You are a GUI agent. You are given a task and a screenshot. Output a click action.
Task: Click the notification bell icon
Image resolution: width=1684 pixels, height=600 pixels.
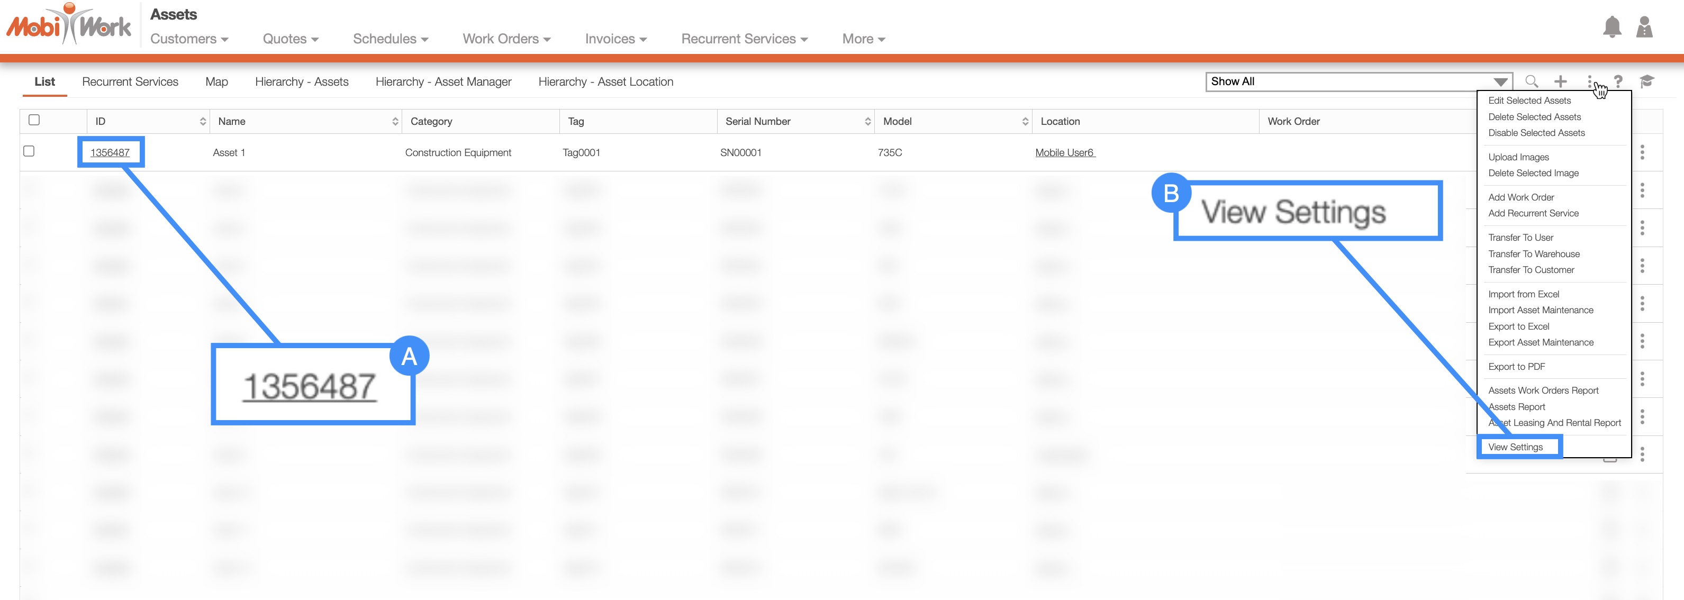(x=1612, y=28)
